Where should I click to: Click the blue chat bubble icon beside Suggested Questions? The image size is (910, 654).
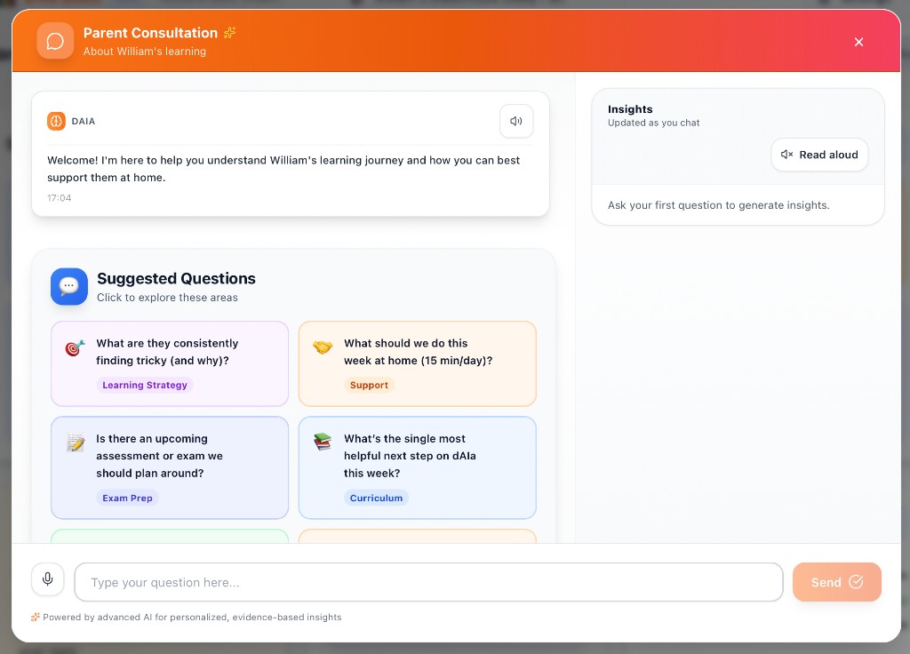69,286
